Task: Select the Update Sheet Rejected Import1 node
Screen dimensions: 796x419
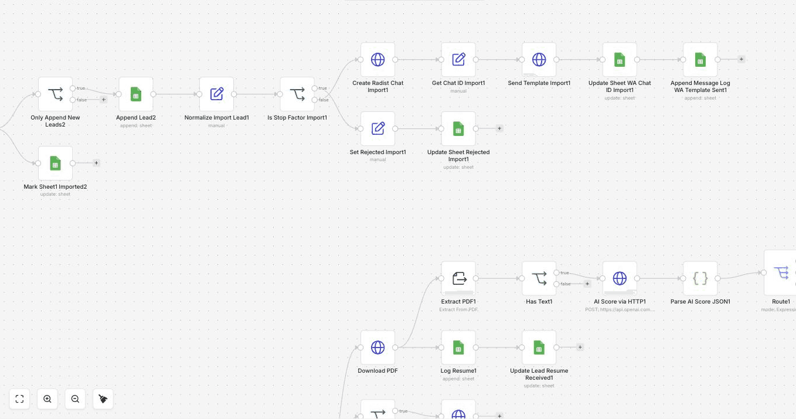Action: click(458, 128)
